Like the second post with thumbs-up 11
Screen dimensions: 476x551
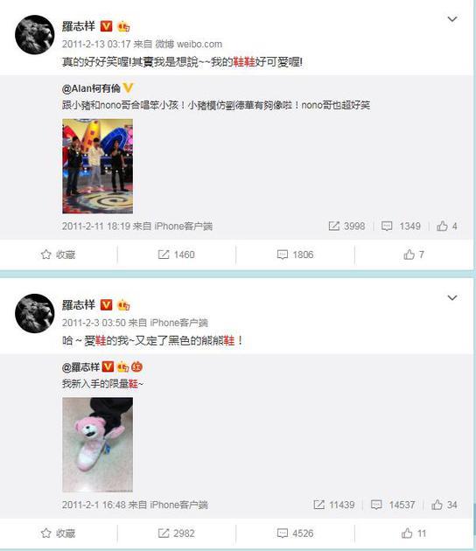(x=414, y=534)
